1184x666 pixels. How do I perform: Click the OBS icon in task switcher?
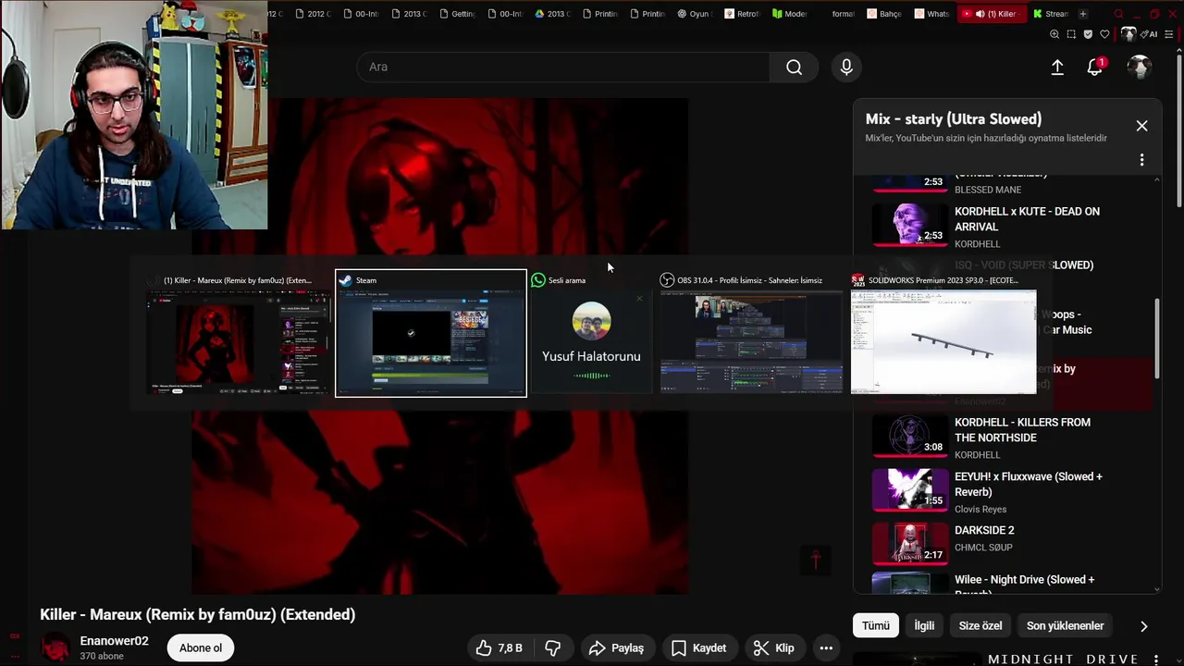coord(667,280)
